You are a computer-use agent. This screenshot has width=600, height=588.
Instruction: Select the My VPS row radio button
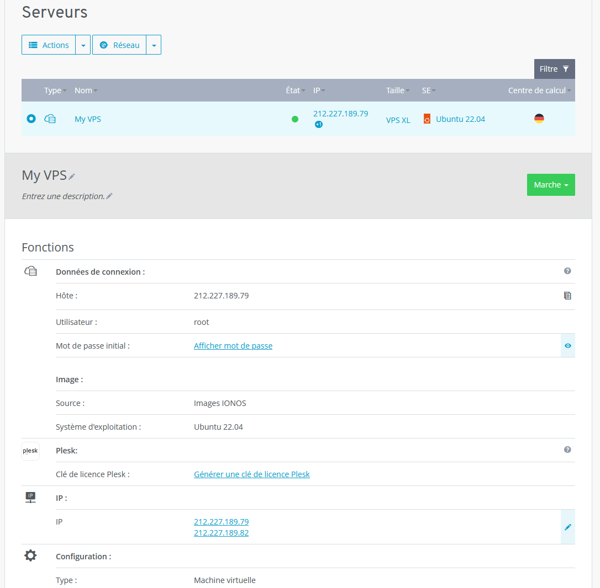click(x=31, y=119)
